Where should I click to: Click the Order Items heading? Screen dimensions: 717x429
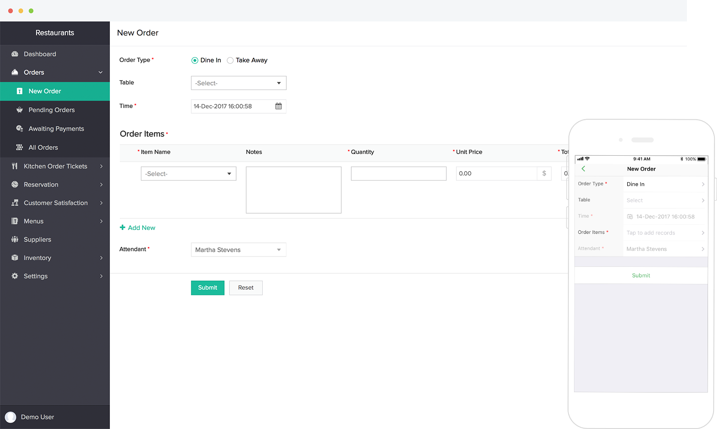pyautogui.click(x=142, y=134)
